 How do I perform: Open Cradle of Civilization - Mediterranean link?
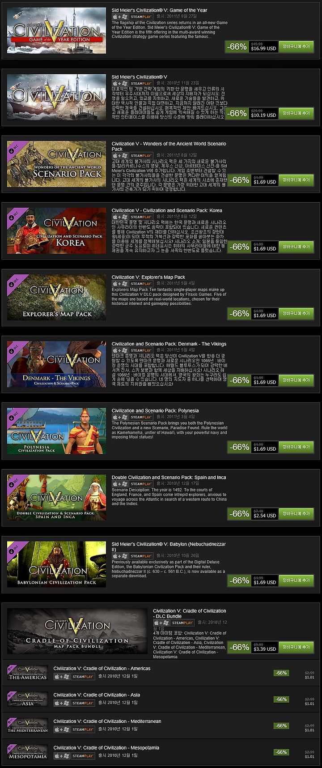tap(107, 721)
